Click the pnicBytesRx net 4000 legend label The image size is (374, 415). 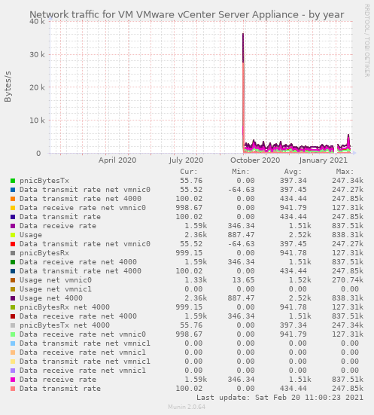coord(65,307)
